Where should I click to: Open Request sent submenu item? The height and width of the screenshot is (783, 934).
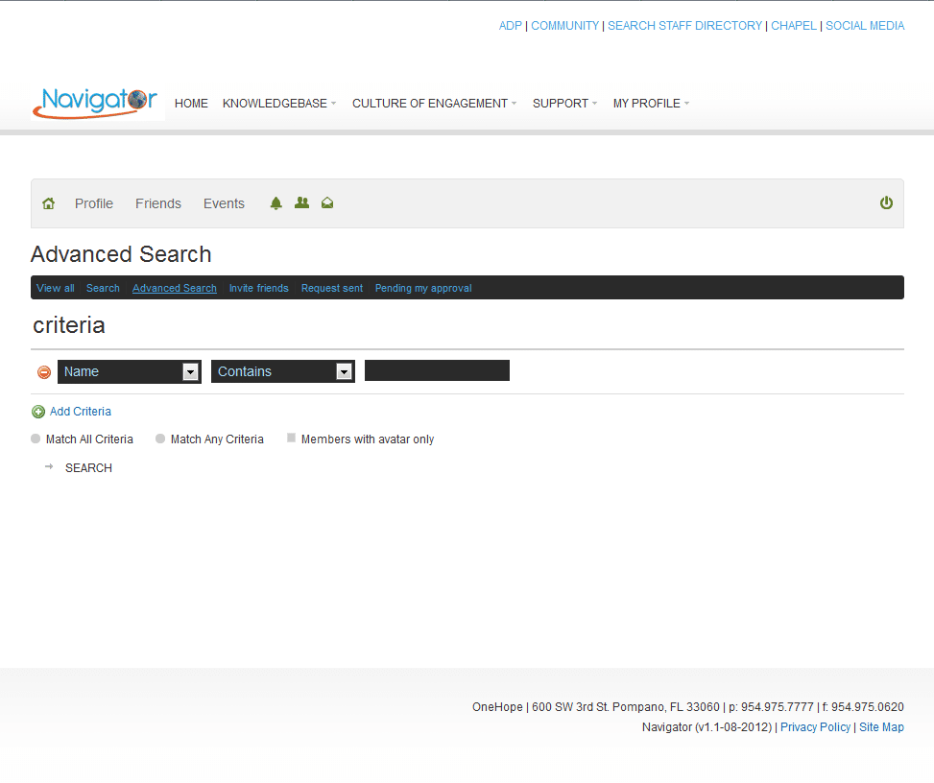(332, 288)
